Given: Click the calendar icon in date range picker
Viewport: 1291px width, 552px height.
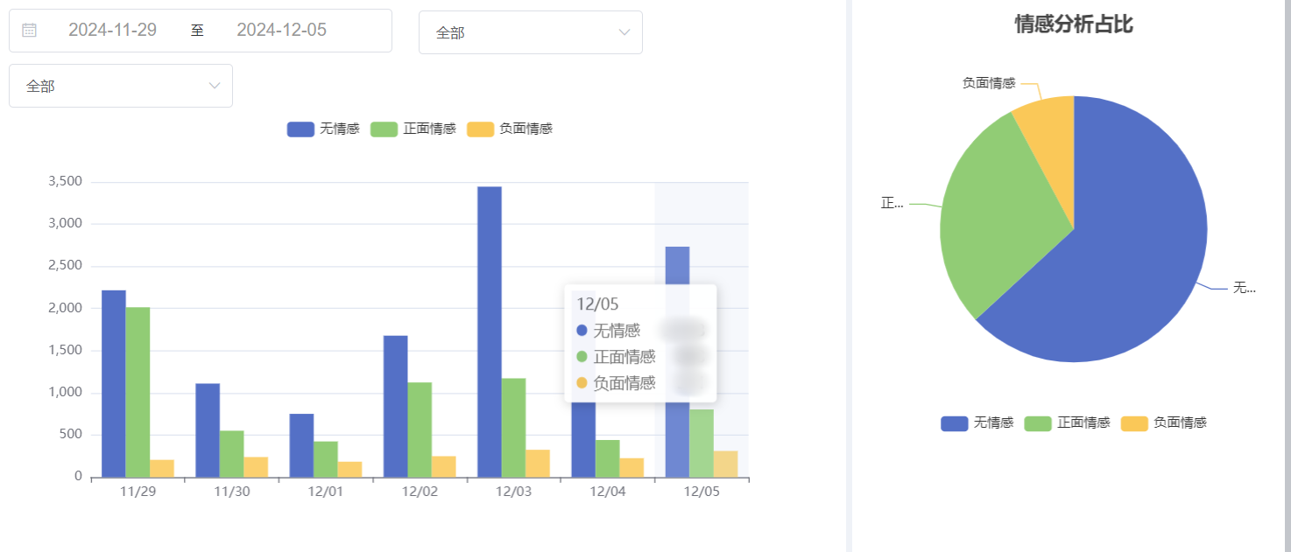Looking at the screenshot, I should 29,31.
